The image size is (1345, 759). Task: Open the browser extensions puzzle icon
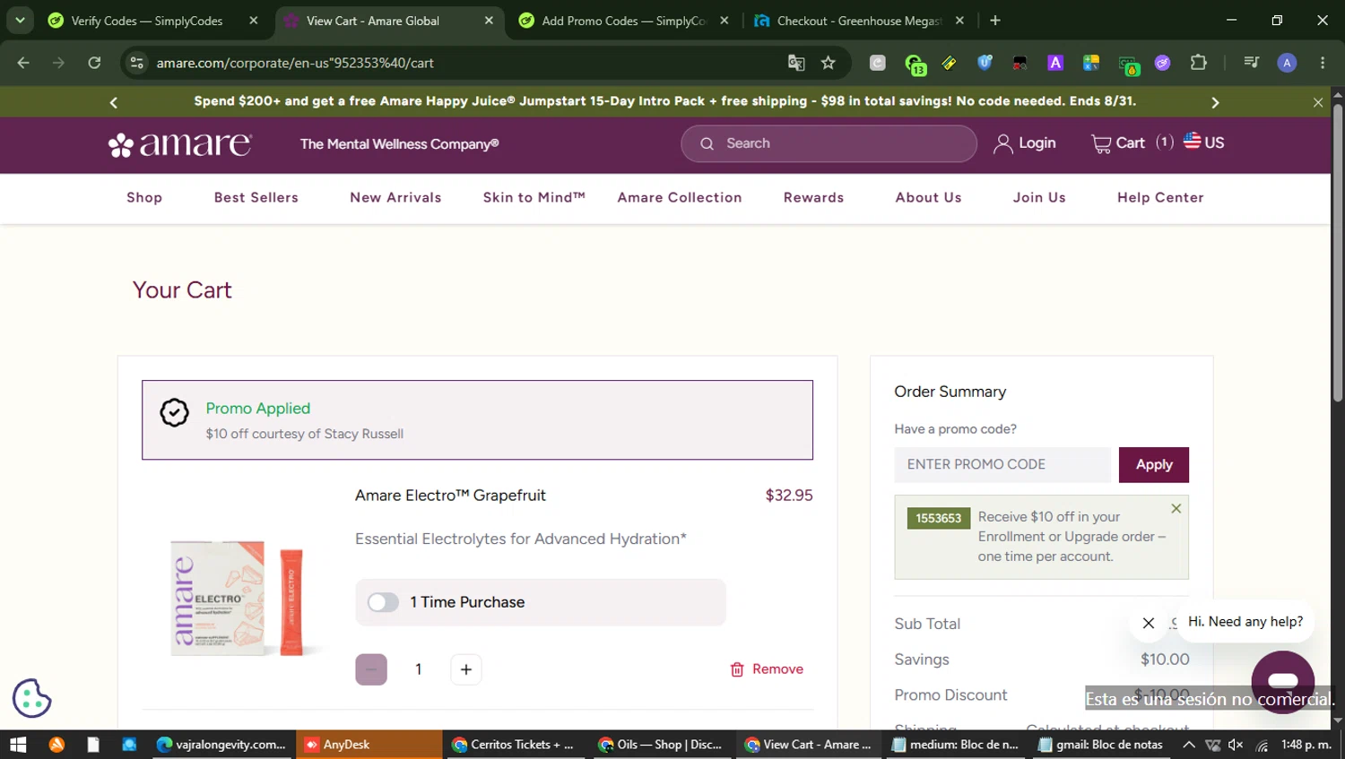[x=1199, y=63]
